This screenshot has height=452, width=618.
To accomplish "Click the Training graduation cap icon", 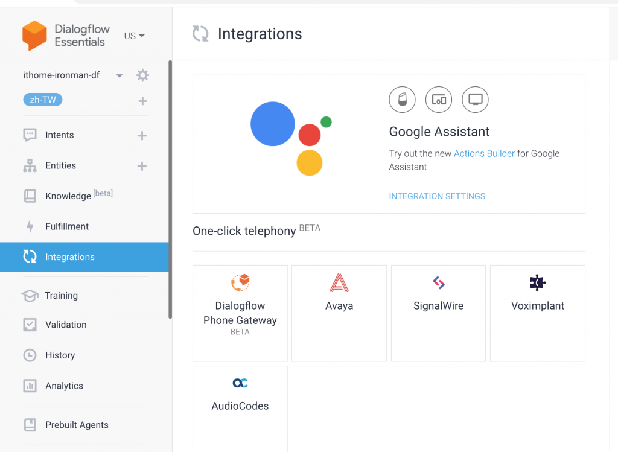I will coord(30,296).
